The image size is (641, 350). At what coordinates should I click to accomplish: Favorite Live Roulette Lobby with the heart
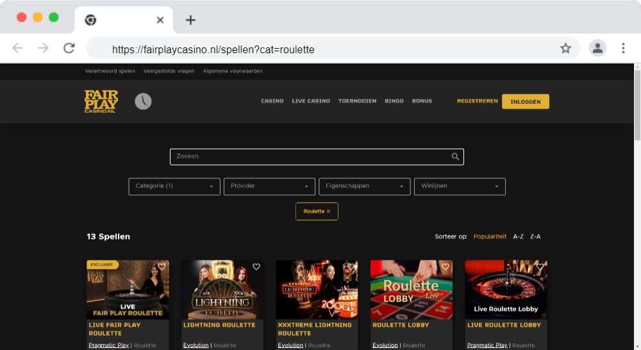coord(540,267)
